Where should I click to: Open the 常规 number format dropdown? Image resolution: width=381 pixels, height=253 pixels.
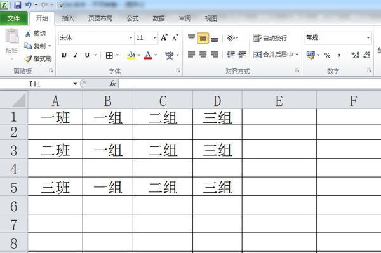point(368,37)
